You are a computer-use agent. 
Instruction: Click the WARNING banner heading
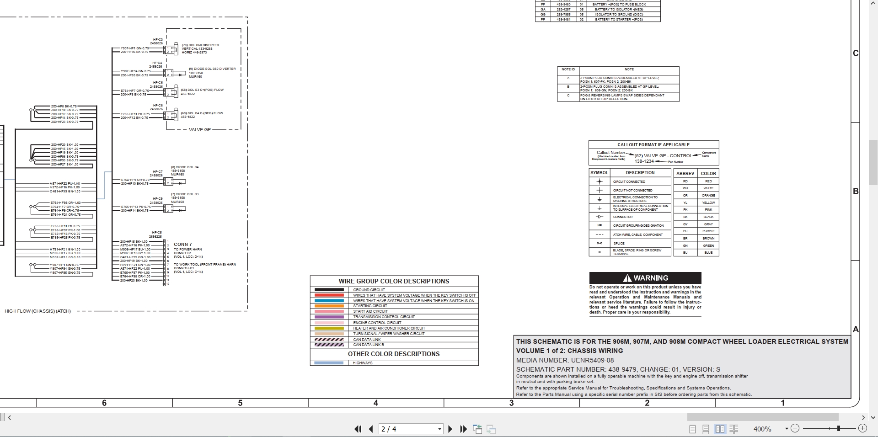645,278
